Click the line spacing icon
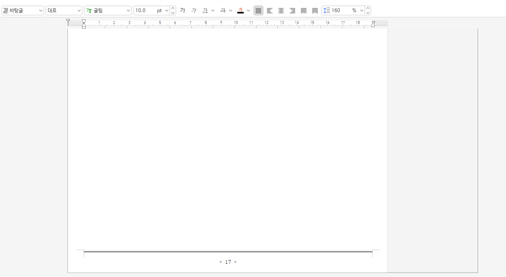 327,10
